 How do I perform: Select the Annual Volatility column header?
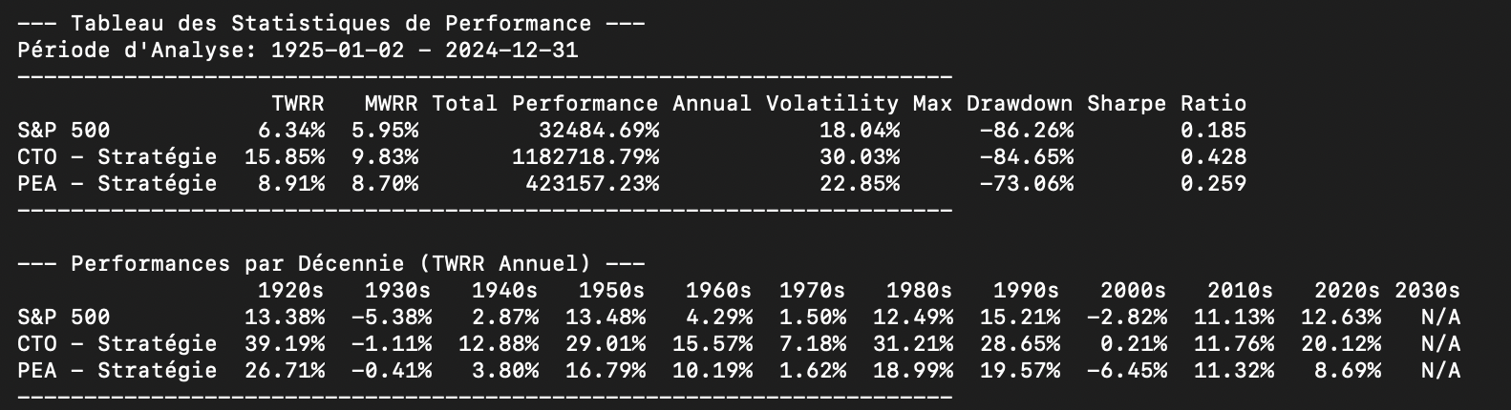785,104
